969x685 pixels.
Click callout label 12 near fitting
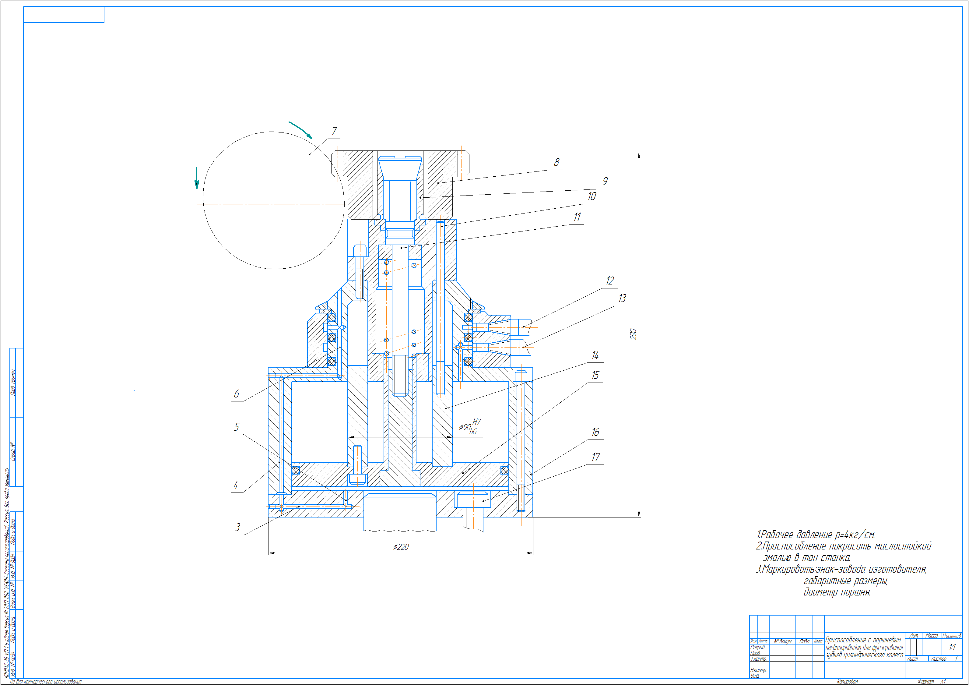point(610,281)
